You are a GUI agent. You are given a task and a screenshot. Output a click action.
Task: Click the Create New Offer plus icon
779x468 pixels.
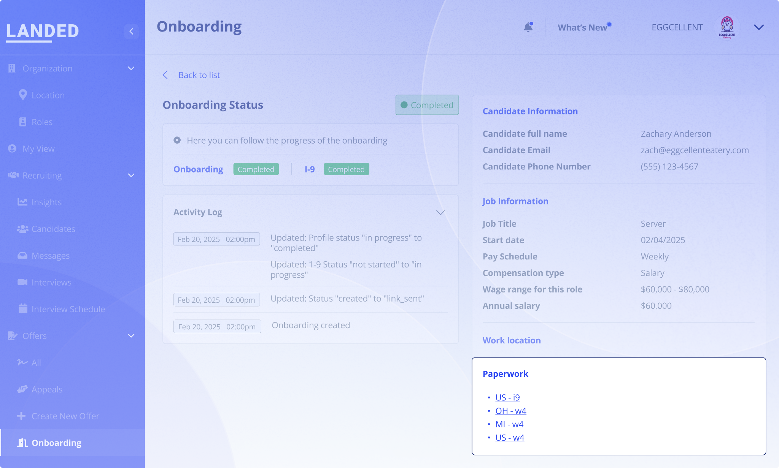pos(22,416)
